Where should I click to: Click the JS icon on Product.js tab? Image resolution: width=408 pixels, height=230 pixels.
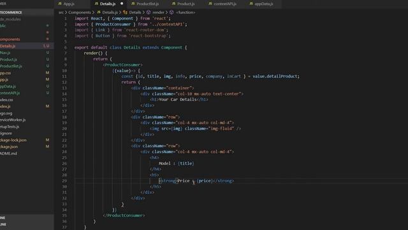point(173,4)
